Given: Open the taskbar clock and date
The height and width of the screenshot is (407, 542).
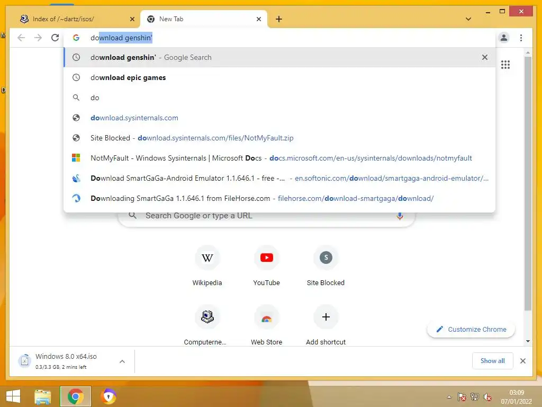Looking at the screenshot, I should click(517, 397).
